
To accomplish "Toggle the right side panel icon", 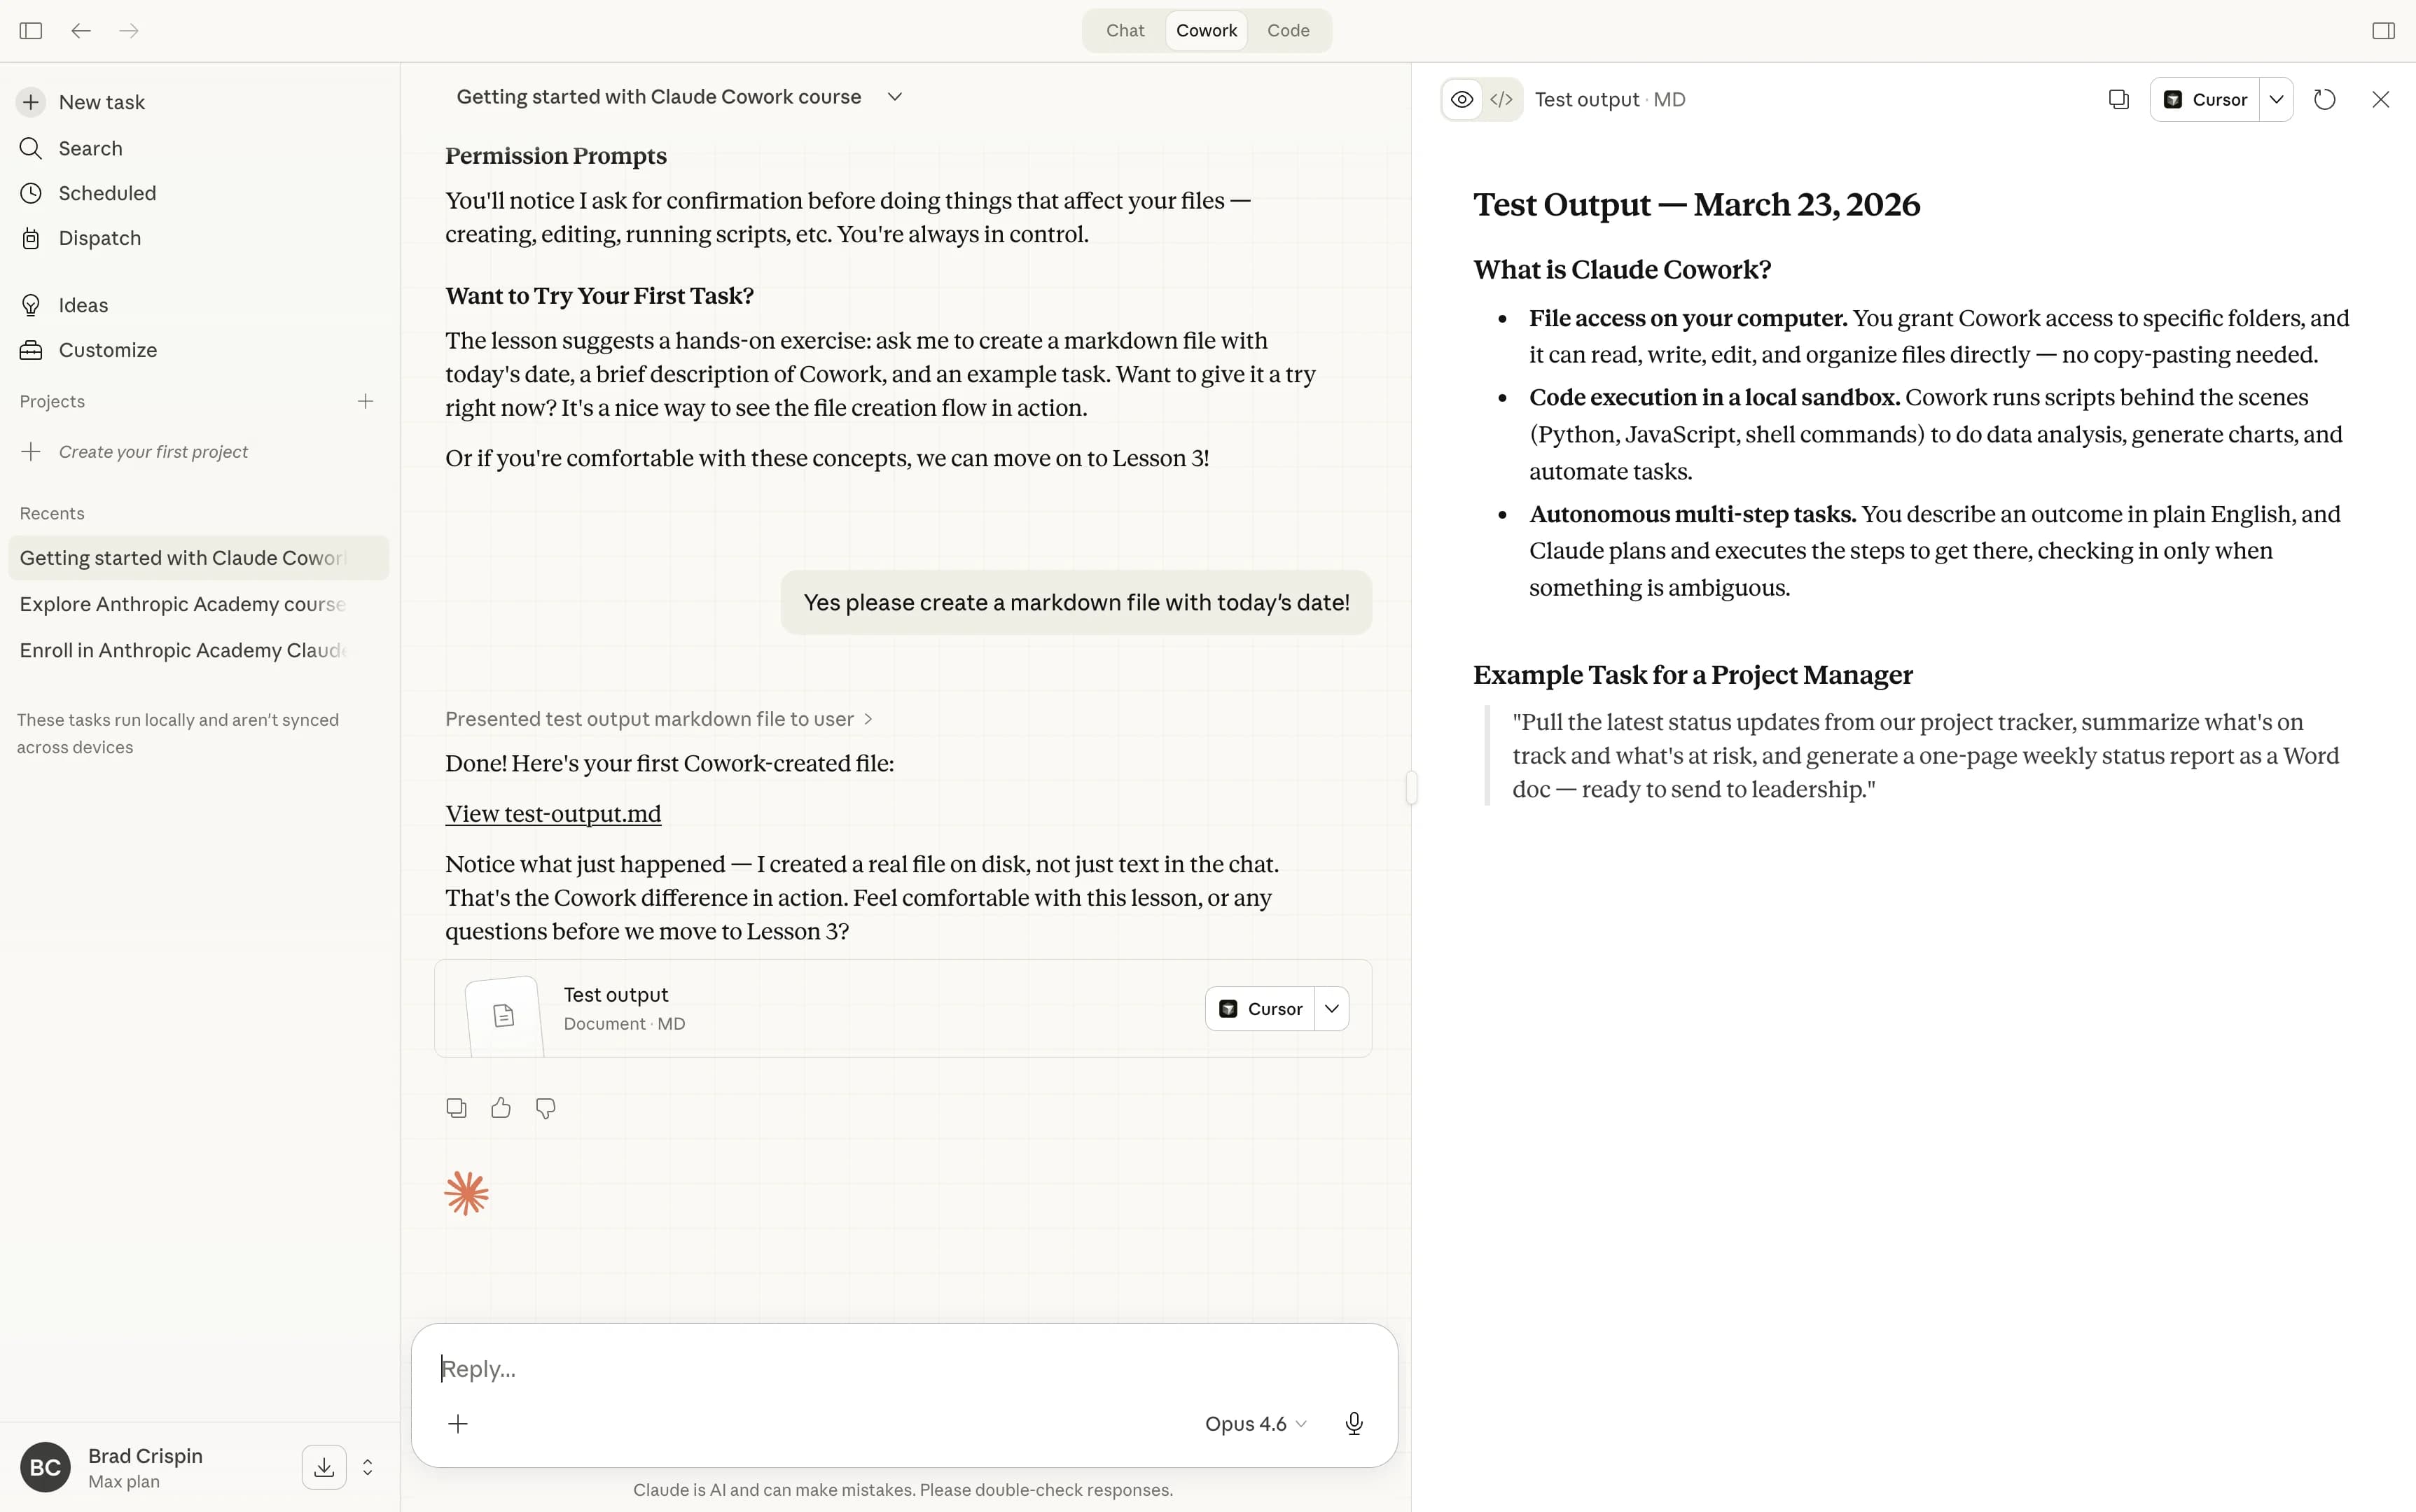I will click(x=2383, y=30).
